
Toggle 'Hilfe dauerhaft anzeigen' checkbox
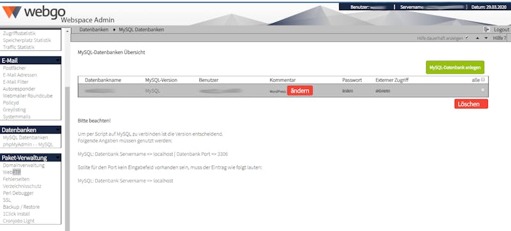[x=467, y=38]
